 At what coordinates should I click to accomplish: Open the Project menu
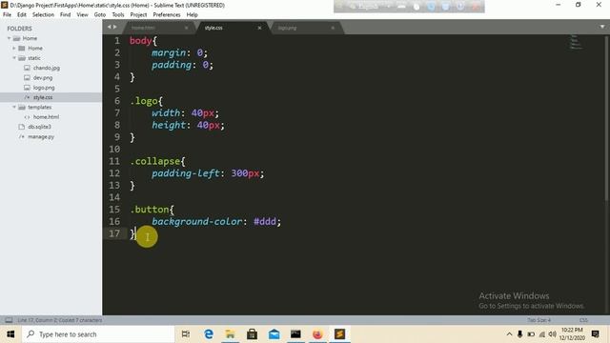pos(138,15)
